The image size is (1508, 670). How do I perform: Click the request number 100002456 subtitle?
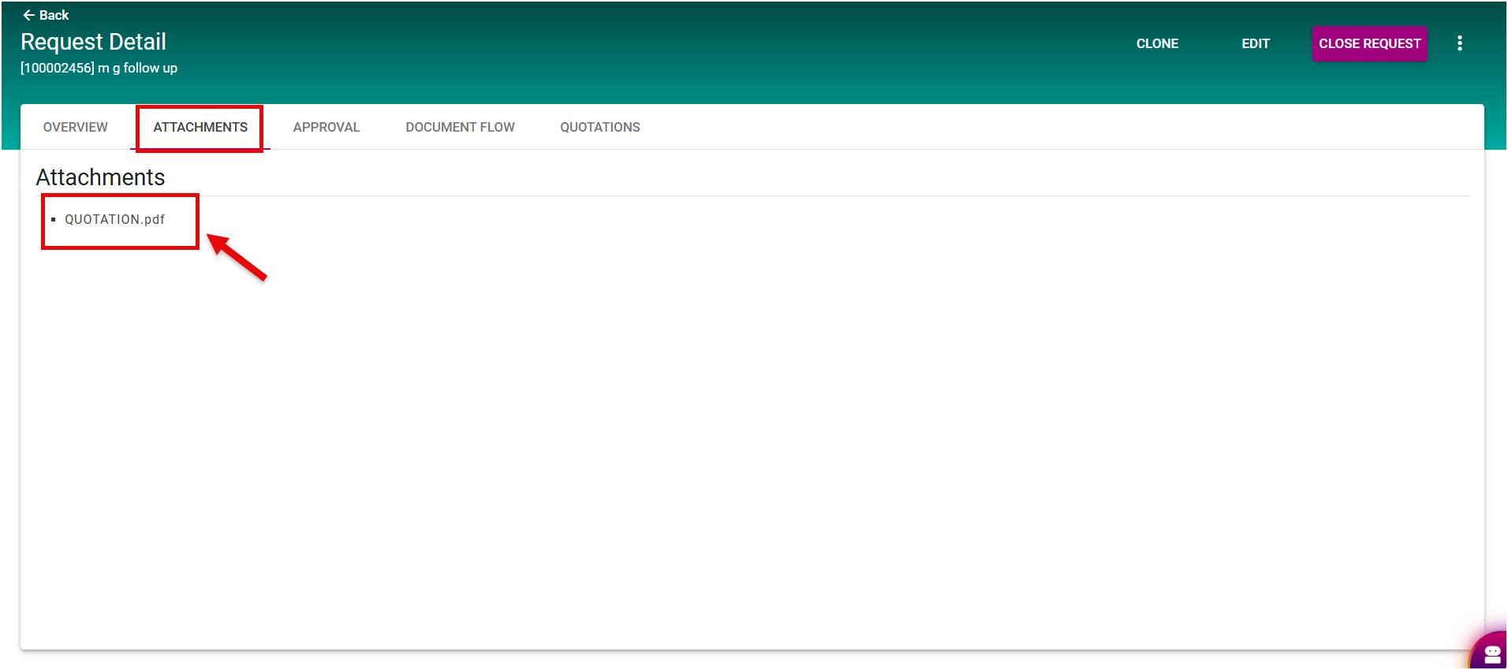[58, 69]
